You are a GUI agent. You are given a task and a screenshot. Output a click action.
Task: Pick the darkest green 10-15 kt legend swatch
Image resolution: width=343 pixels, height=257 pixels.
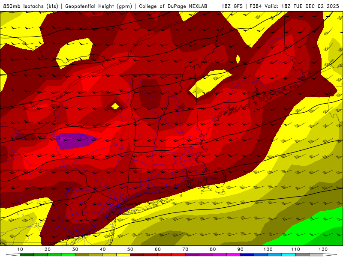coord(27,255)
